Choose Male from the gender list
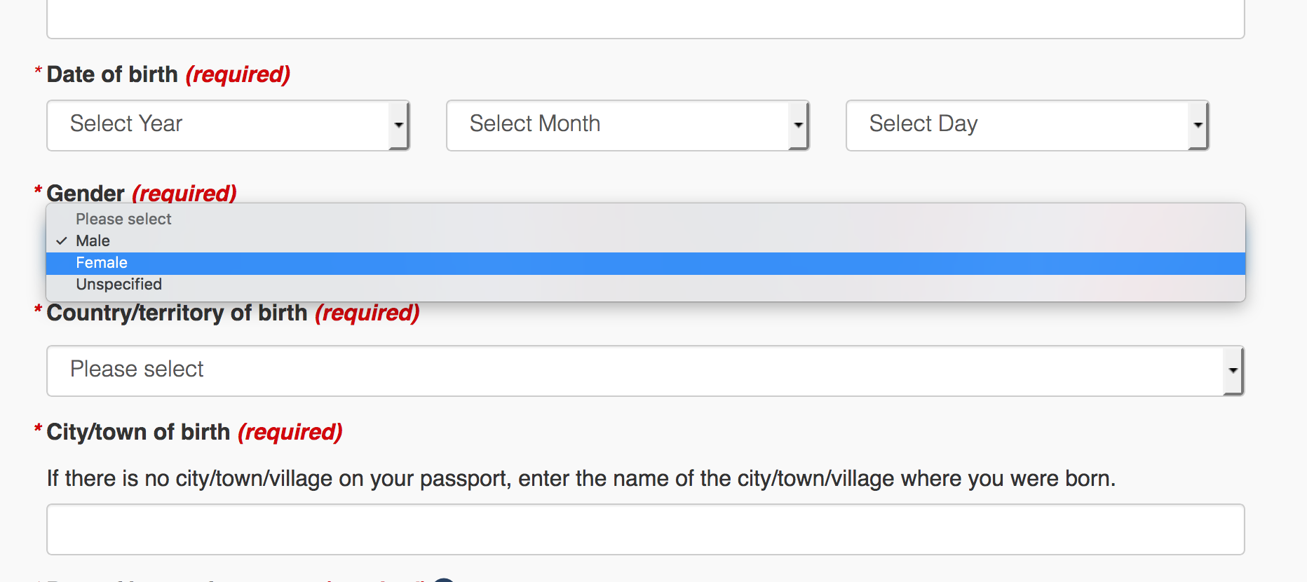Viewport: 1307px width, 582px height. point(93,241)
